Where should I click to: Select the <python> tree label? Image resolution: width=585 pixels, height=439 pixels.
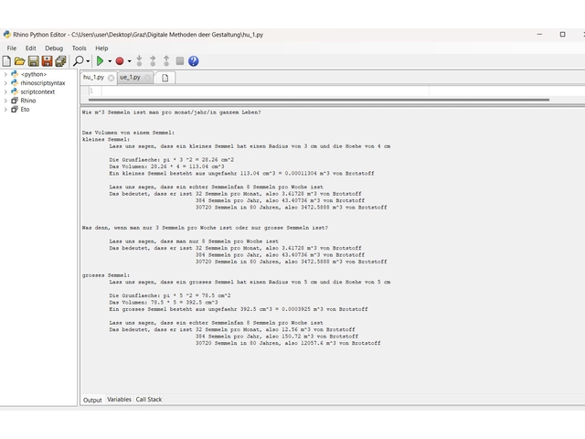tap(34, 74)
